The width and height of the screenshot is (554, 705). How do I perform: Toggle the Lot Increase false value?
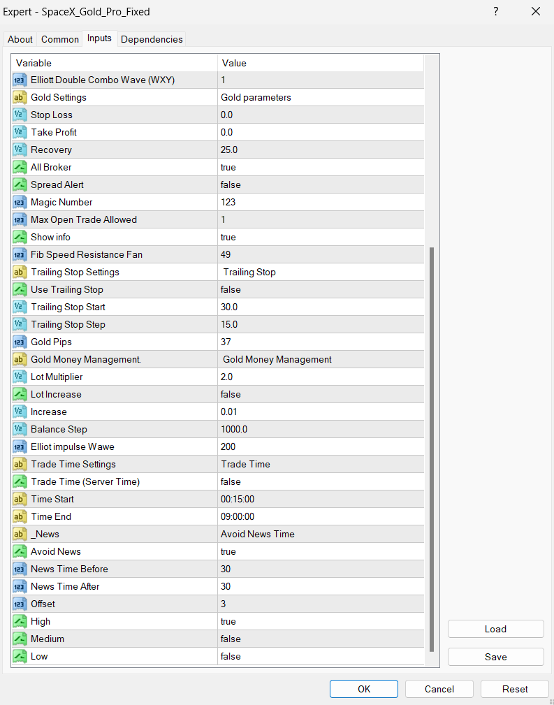pyautogui.click(x=320, y=394)
